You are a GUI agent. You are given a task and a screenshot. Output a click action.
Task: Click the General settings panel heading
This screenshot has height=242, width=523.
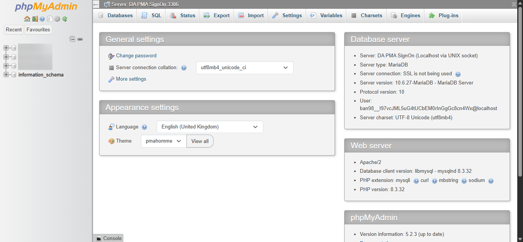pos(217,39)
